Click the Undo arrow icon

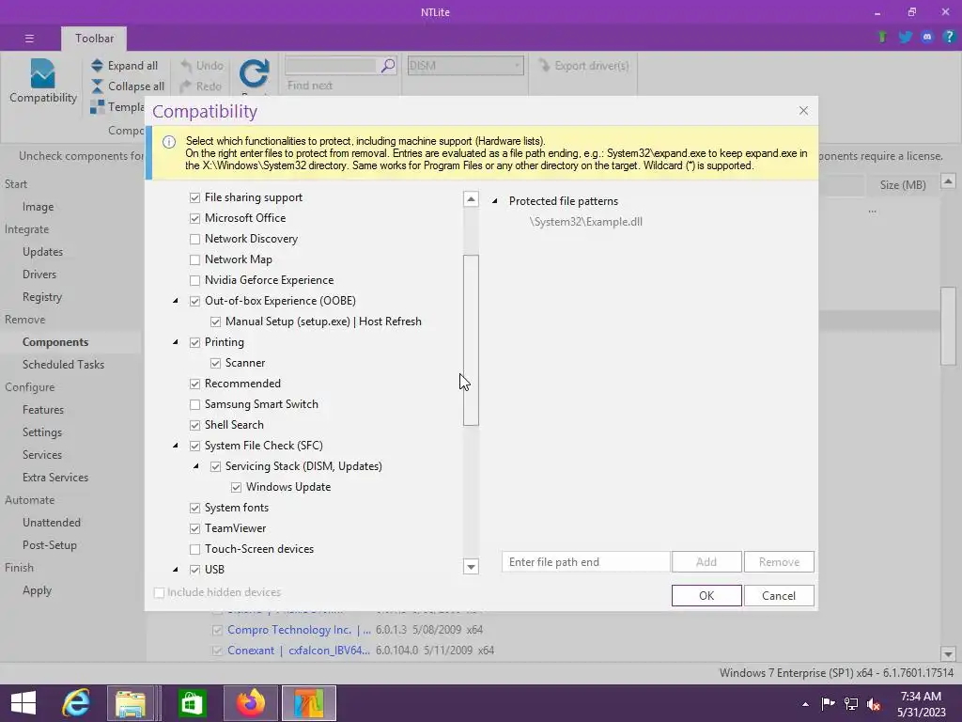coord(186,66)
